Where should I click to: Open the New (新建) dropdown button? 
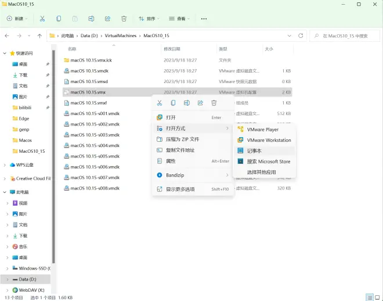(x=17, y=19)
